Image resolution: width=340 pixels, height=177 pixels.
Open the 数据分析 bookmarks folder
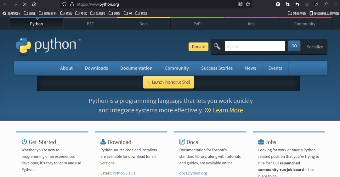click(x=48, y=13)
